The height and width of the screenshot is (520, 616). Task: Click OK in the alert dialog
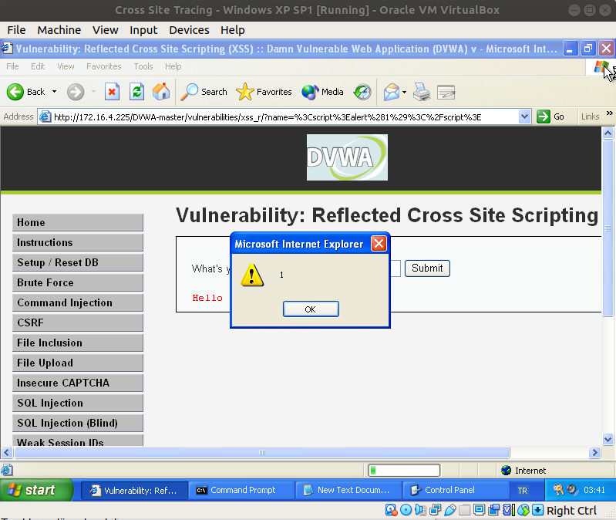click(311, 309)
